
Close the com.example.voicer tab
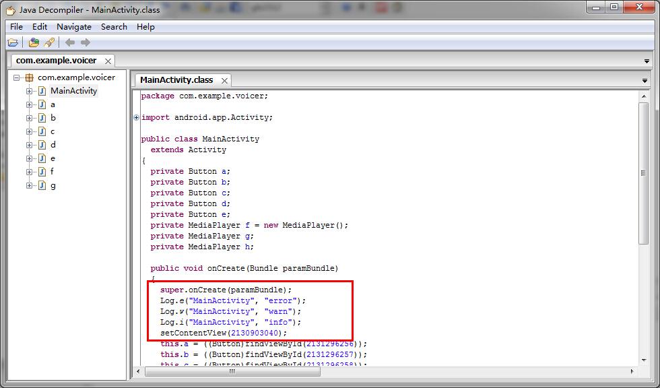tap(108, 61)
